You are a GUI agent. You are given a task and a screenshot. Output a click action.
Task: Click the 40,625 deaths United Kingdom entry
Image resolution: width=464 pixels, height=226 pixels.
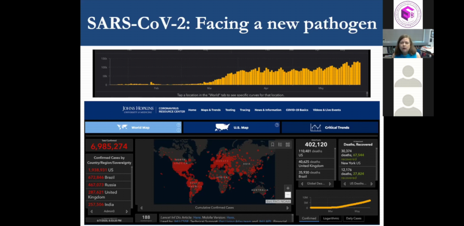point(315,164)
